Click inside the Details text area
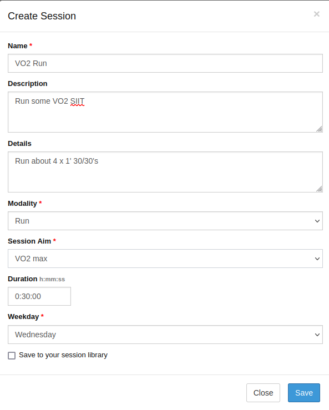The image size is (329, 410). coord(165,172)
